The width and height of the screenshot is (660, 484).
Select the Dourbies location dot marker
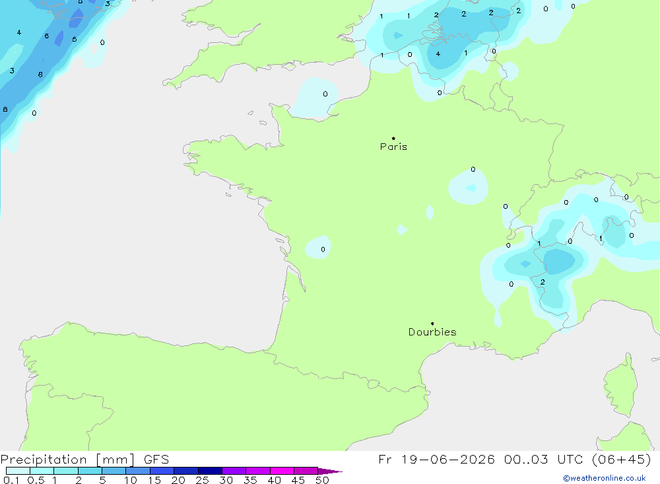[432, 324]
